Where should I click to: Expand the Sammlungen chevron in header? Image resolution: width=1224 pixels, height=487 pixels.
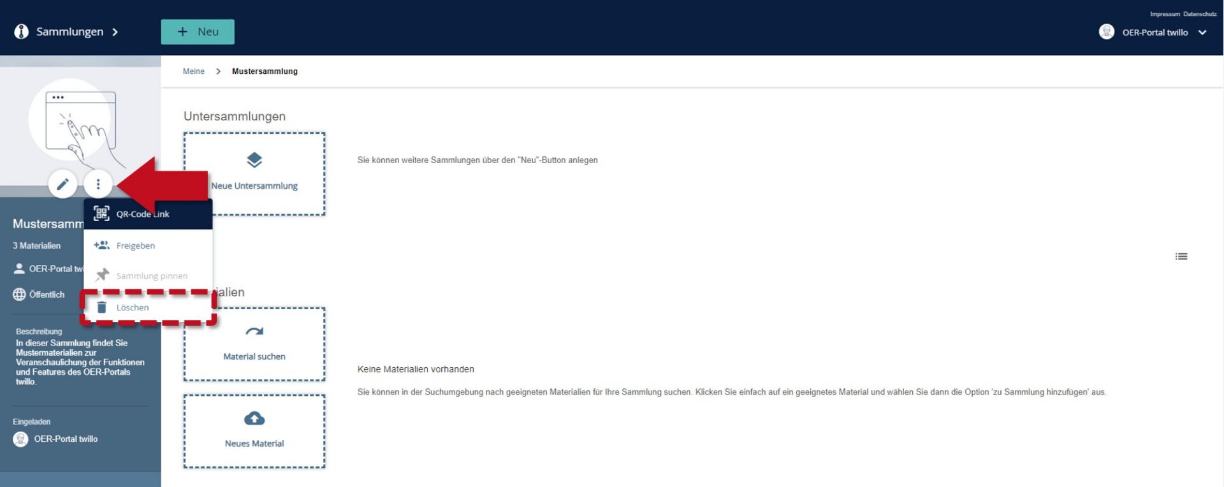coord(115,32)
